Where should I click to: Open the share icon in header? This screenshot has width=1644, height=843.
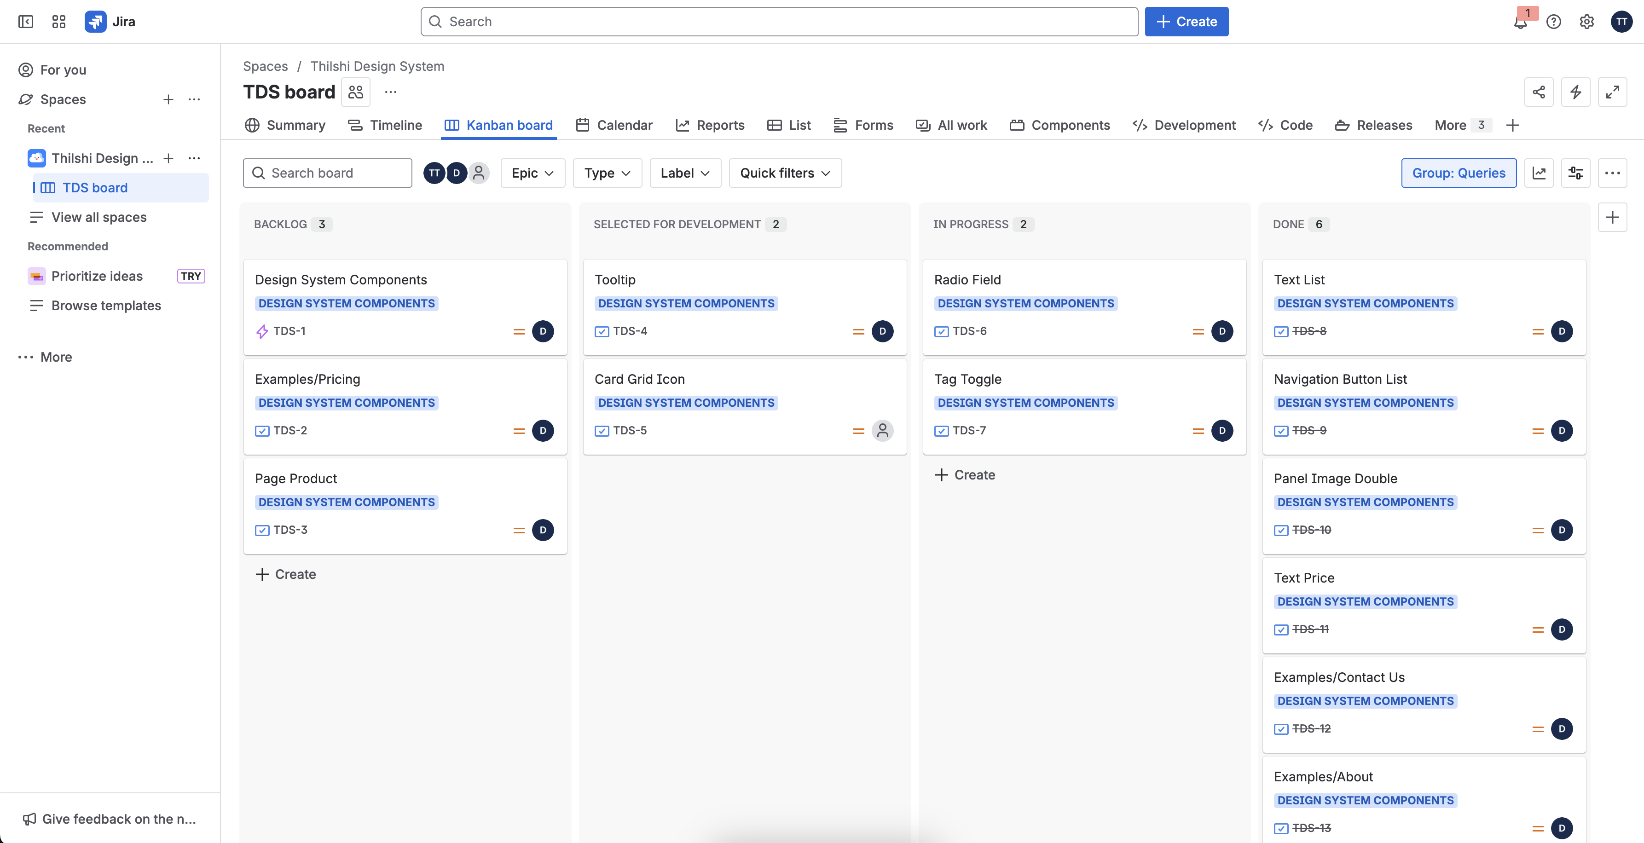pos(1539,92)
